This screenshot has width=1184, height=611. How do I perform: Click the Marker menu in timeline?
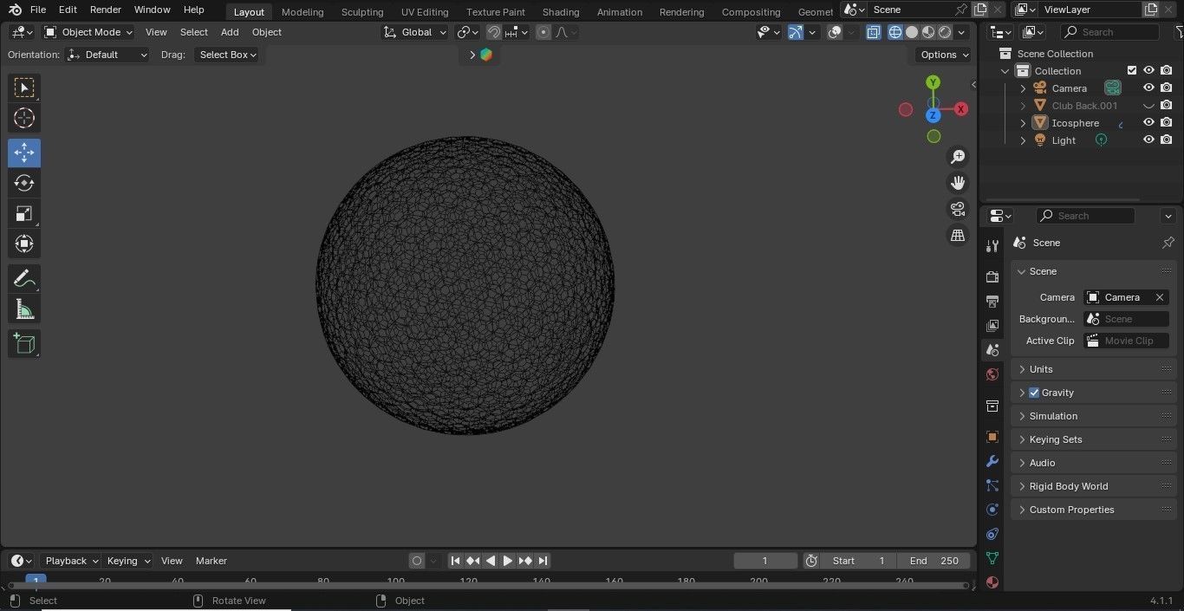click(211, 561)
